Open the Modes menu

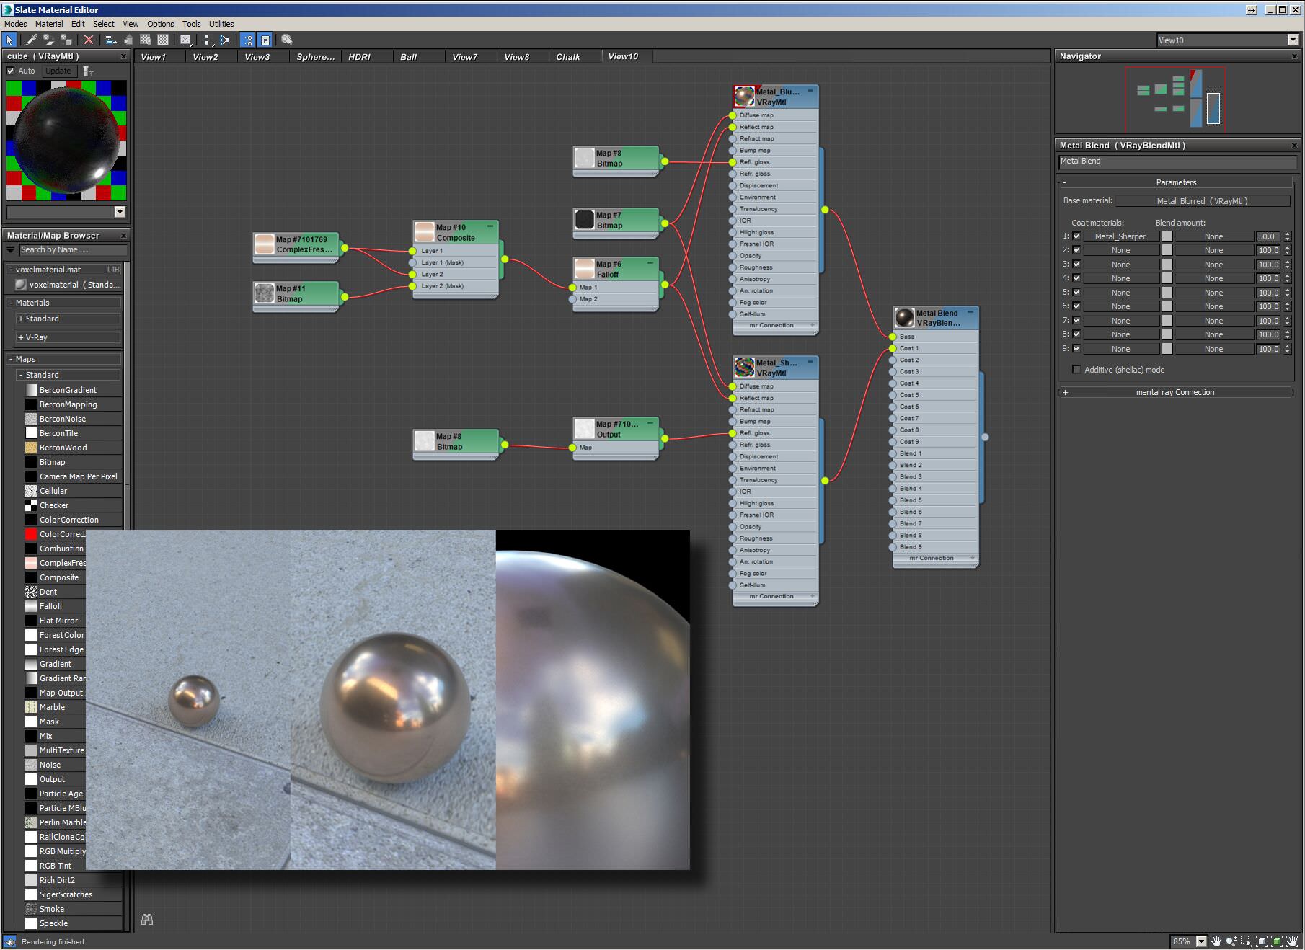click(16, 24)
